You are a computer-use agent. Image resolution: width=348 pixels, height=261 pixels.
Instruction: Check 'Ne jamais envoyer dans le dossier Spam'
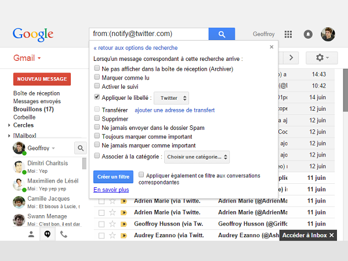point(97,126)
